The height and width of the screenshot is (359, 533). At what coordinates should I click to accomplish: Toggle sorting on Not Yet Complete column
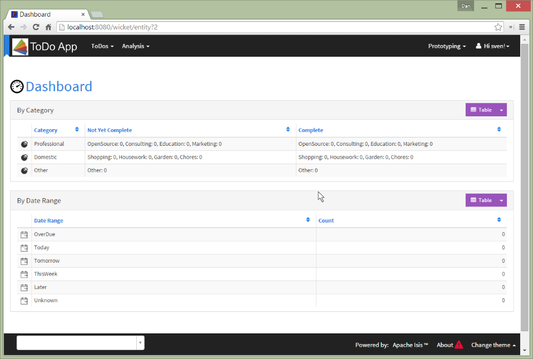click(110, 130)
